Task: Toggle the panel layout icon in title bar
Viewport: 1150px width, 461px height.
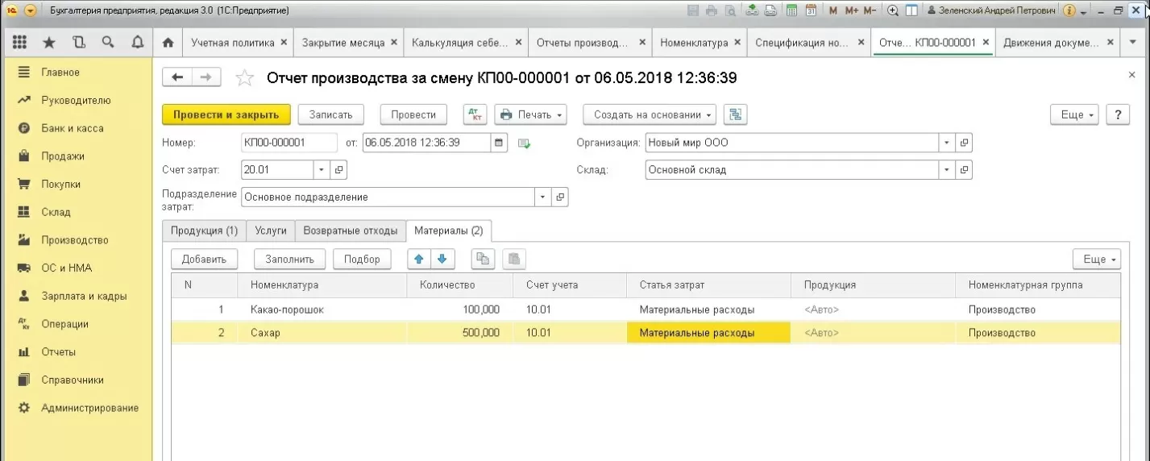Action: (x=911, y=10)
